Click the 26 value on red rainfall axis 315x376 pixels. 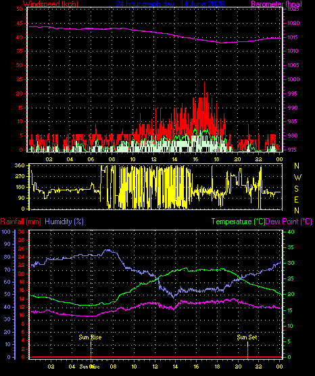tap(21, 249)
